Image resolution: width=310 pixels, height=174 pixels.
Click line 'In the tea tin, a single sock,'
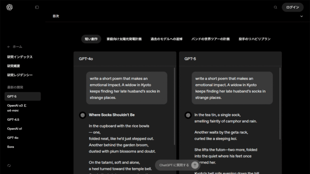(217, 115)
